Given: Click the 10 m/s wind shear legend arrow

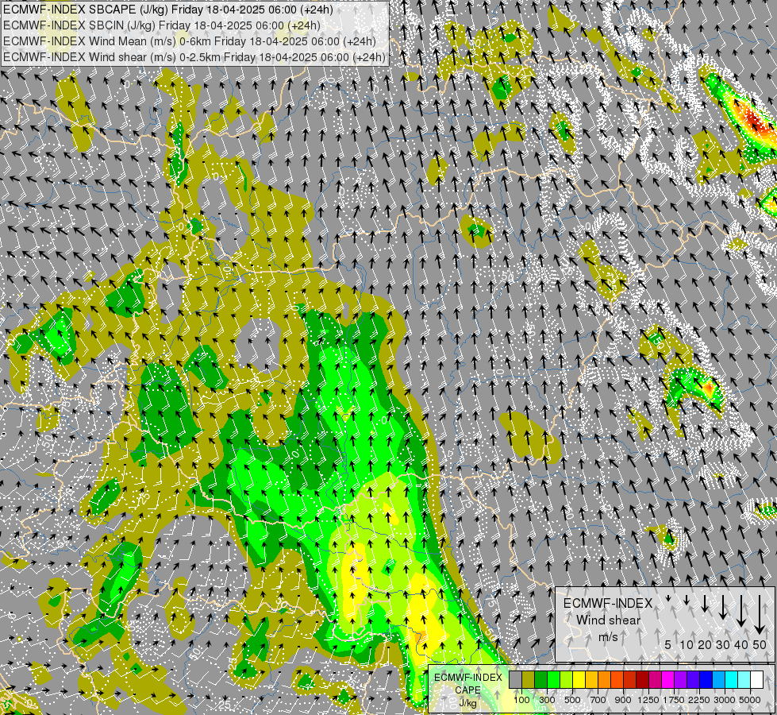Looking at the screenshot, I should click(x=687, y=601).
